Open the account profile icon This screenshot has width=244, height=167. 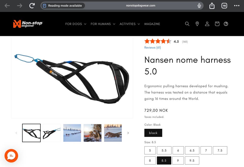click(x=207, y=24)
